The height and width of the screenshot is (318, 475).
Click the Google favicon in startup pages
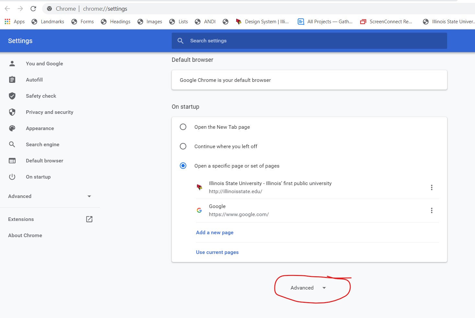(x=199, y=210)
